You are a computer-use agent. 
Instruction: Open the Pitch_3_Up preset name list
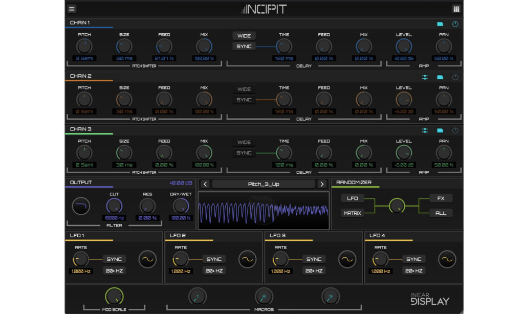264,184
